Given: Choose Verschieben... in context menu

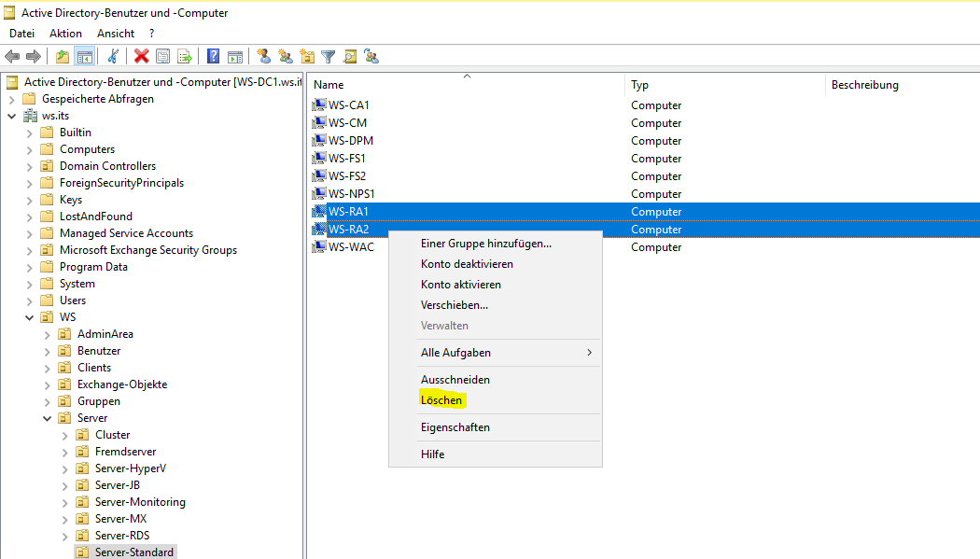Looking at the screenshot, I should 455,305.
